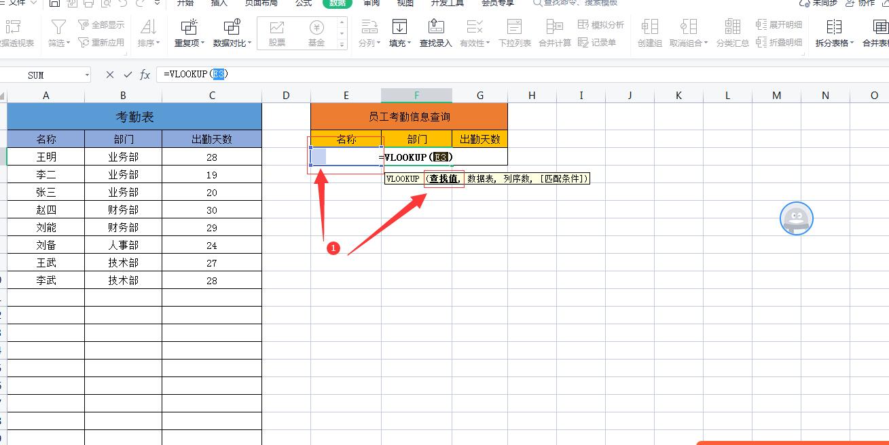Open the 填充 fill tool
Viewport: 889px width, 445px height.
(399, 33)
